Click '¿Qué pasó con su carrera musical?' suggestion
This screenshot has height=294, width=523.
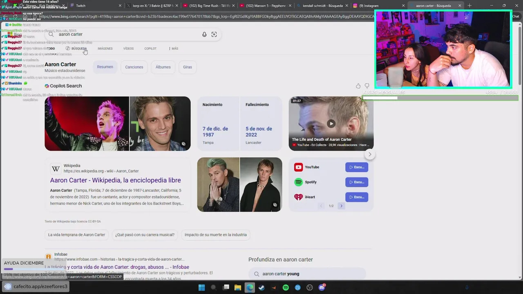tap(145, 235)
